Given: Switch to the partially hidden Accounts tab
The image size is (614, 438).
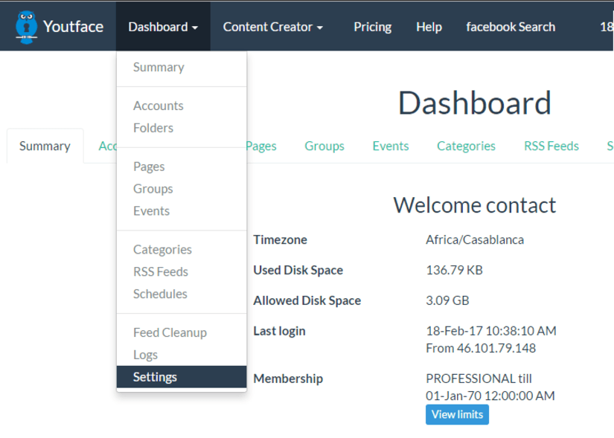Looking at the screenshot, I should click(107, 146).
